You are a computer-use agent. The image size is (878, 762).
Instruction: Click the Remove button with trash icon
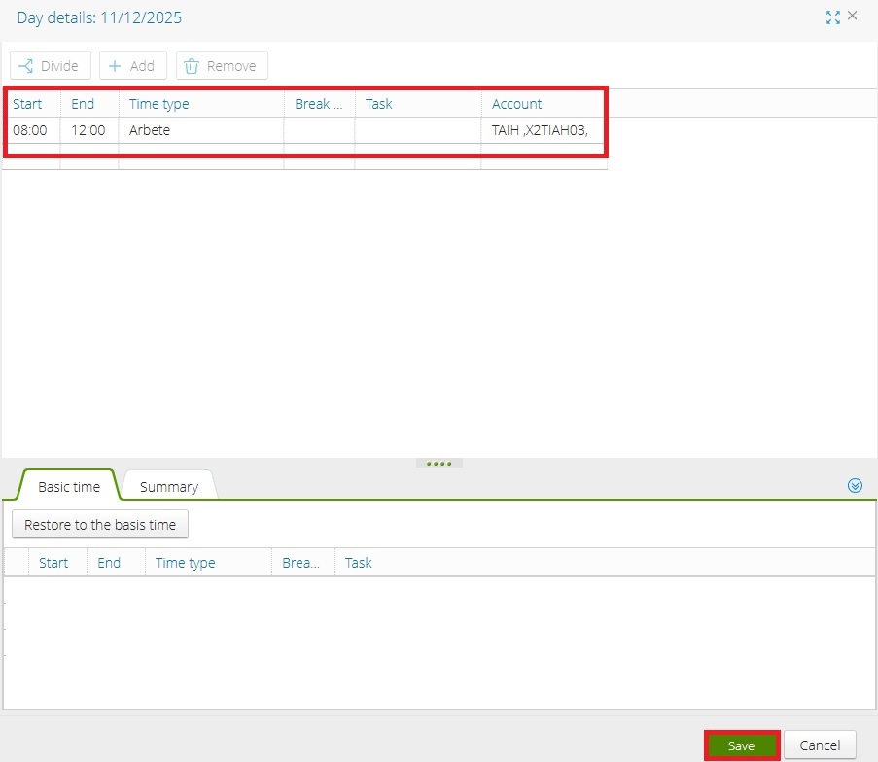pos(222,66)
